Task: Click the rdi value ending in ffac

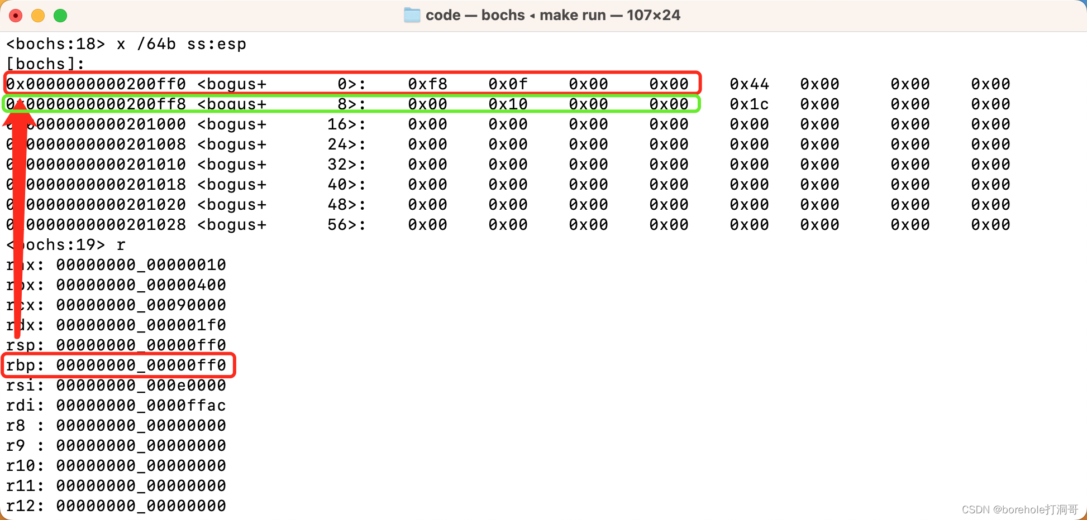Action: point(141,406)
